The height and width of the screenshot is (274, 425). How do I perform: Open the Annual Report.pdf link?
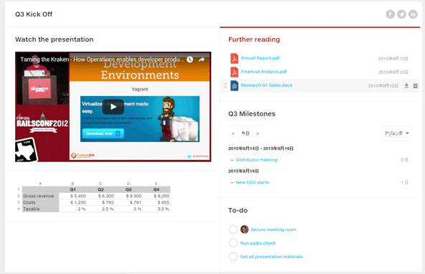(260, 58)
